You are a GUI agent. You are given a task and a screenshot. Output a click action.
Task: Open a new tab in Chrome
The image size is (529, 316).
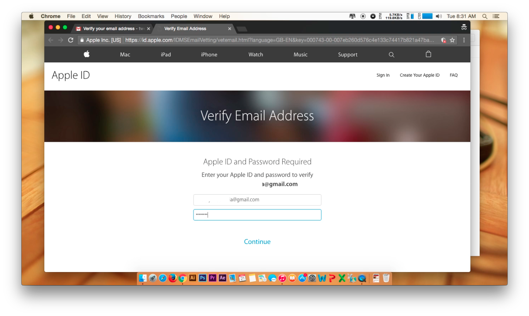coord(242,29)
